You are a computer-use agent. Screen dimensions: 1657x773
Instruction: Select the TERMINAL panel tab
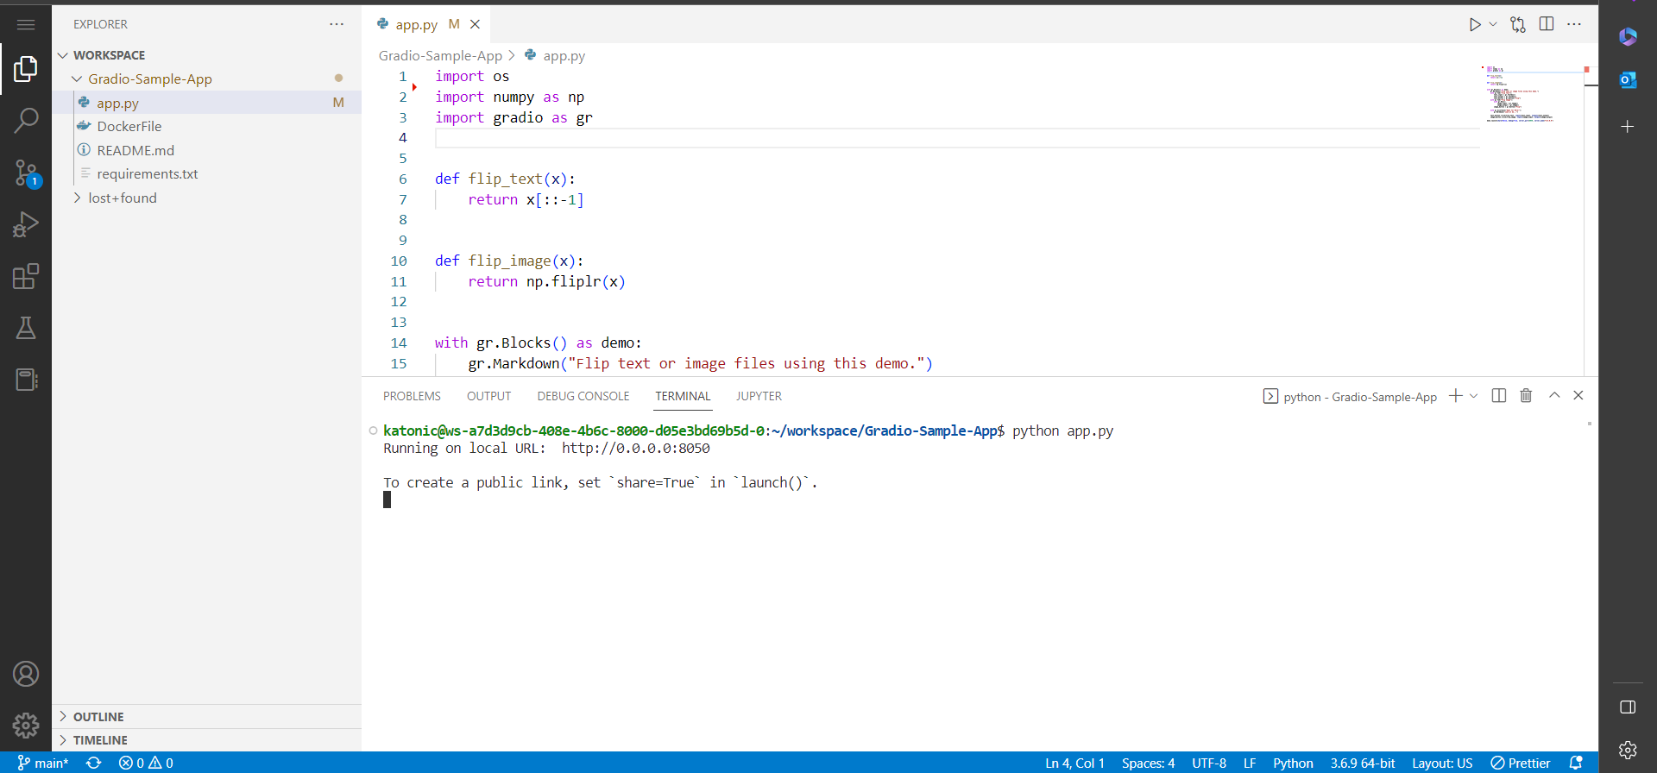[x=683, y=396]
